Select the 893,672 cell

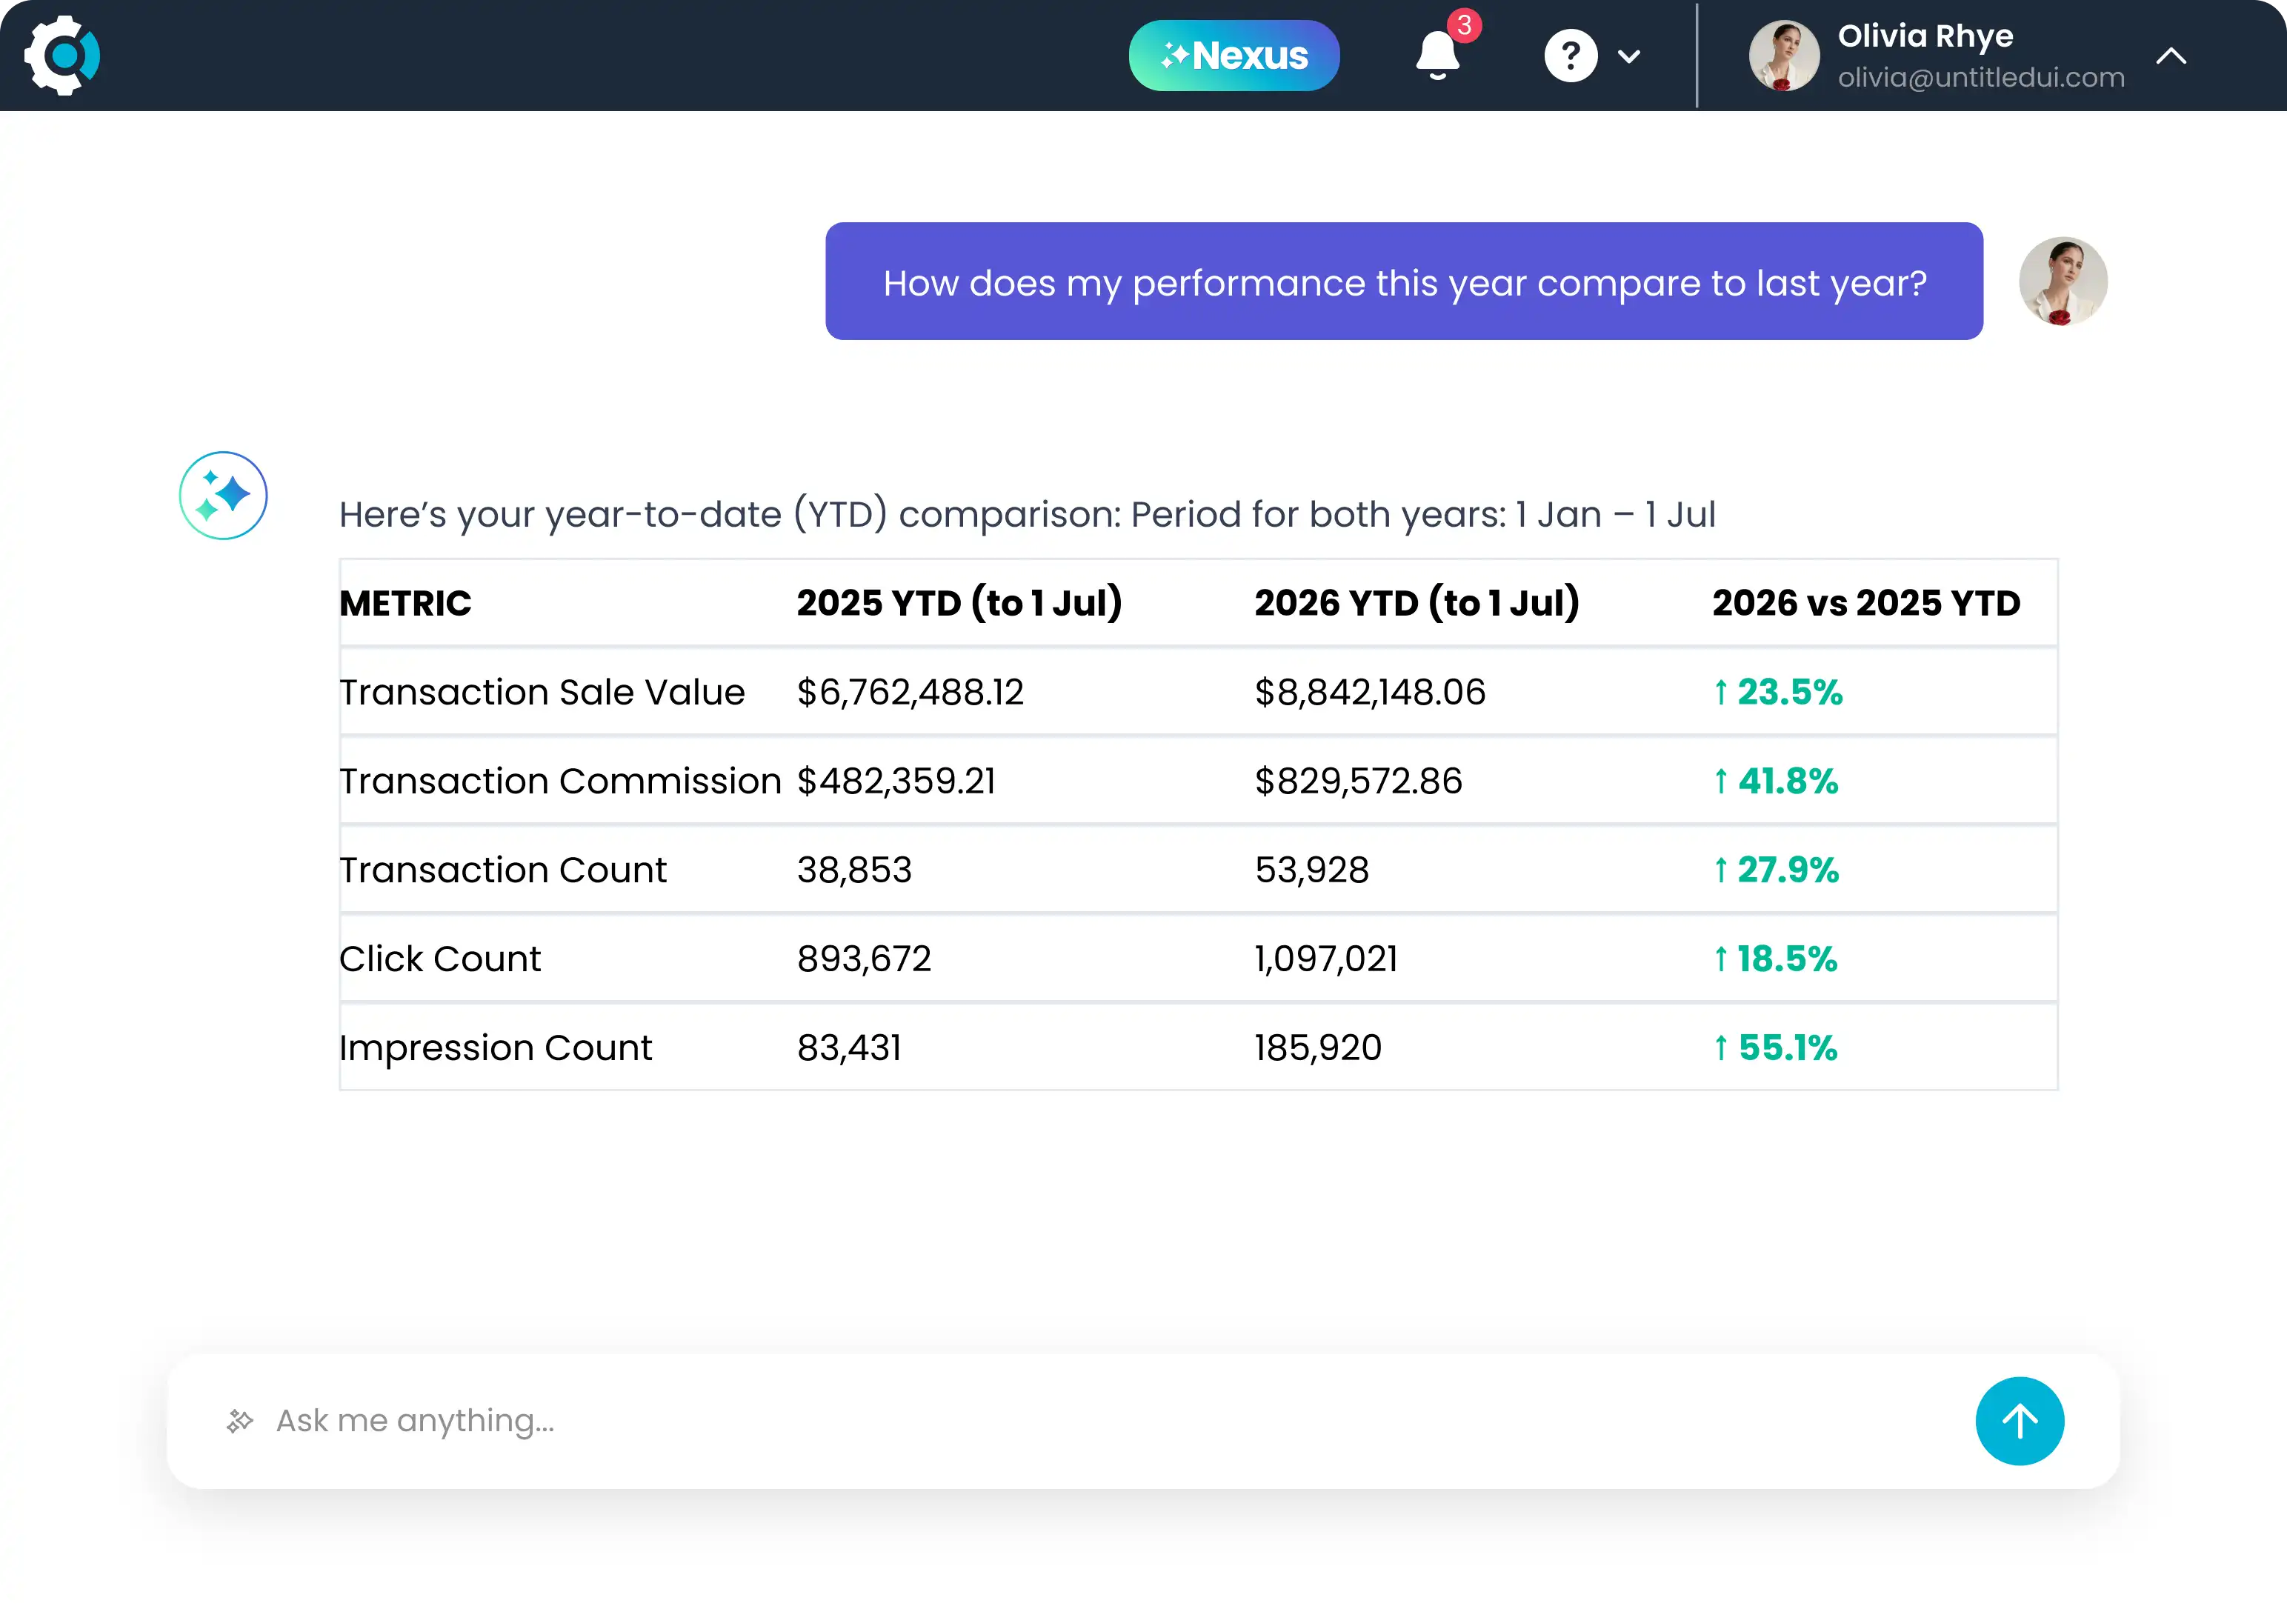pos(864,959)
